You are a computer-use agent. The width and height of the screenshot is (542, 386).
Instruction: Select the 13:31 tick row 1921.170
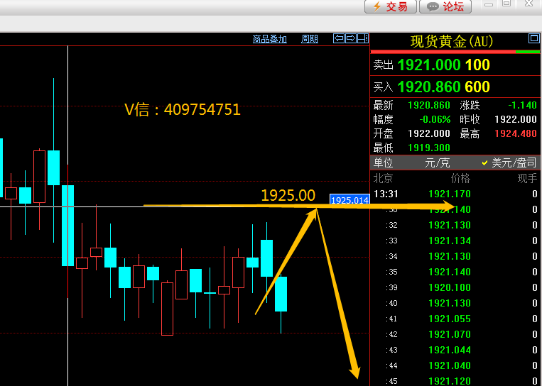tap(455, 194)
